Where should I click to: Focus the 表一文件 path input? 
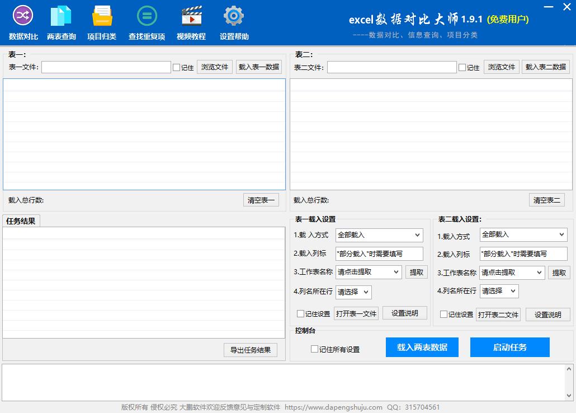tap(106, 67)
